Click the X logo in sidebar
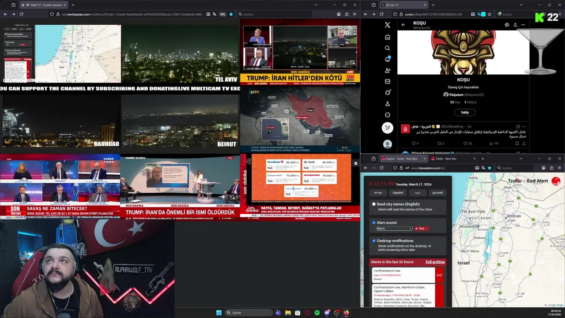565x318 pixels. click(388, 25)
